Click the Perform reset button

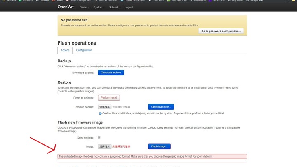pyautogui.click(x=109, y=98)
